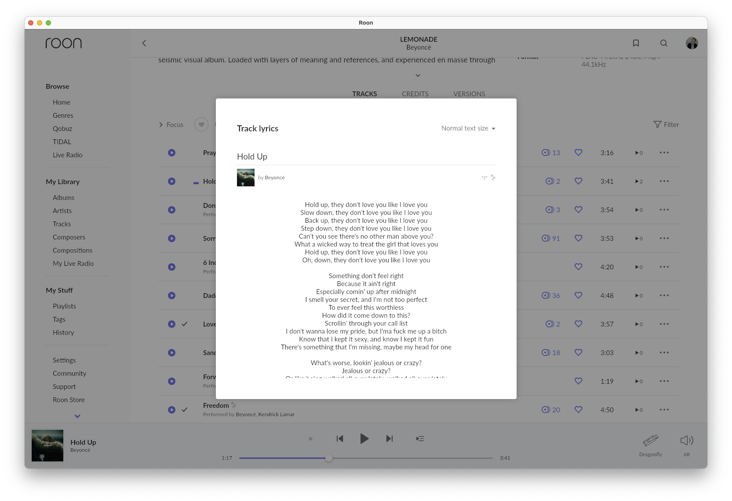Open more options for the 3:41 track

click(x=664, y=181)
